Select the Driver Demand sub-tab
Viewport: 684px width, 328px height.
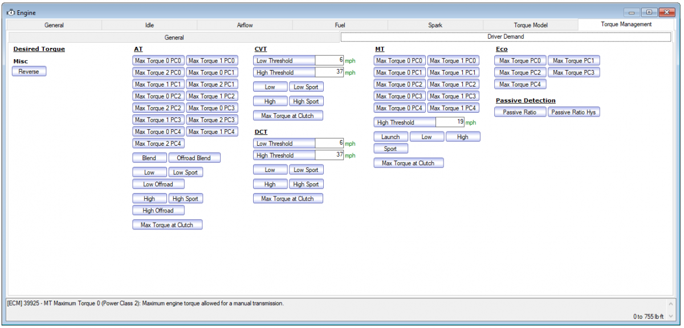pyautogui.click(x=505, y=36)
